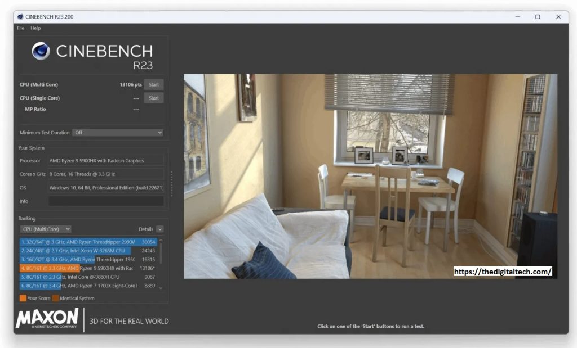
Task: Close the Cinebench window
Action: (x=558, y=17)
